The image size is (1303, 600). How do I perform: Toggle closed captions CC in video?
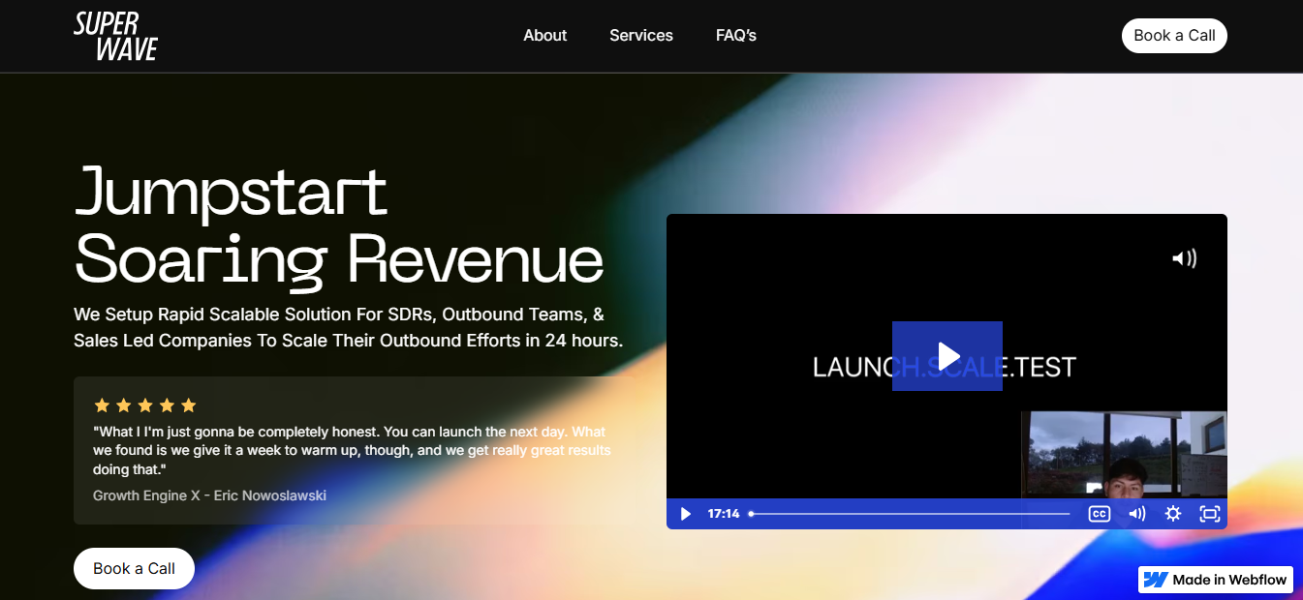point(1099,514)
